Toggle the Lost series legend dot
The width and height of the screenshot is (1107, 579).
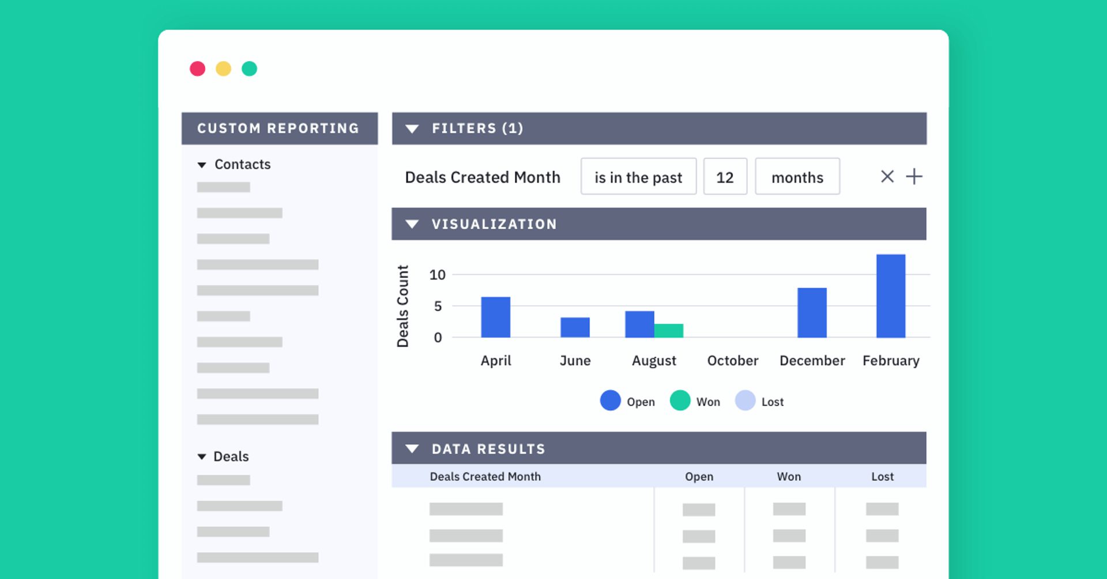pos(745,400)
